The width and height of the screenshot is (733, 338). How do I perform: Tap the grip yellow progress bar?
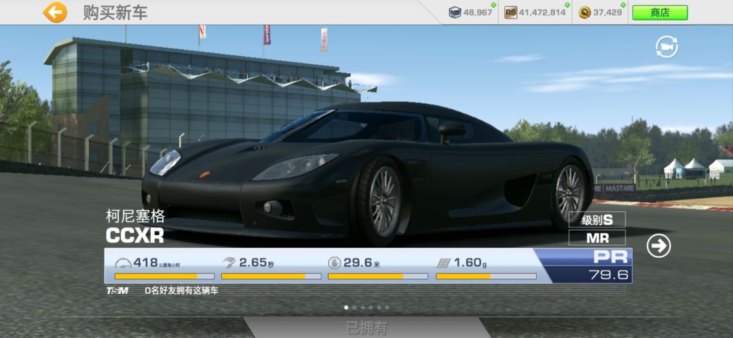tap(486, 276)
